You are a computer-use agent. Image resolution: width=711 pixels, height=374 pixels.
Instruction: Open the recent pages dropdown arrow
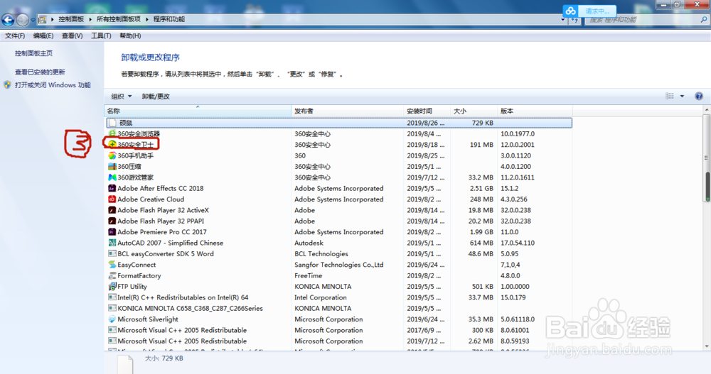click(x=33, y=20)
